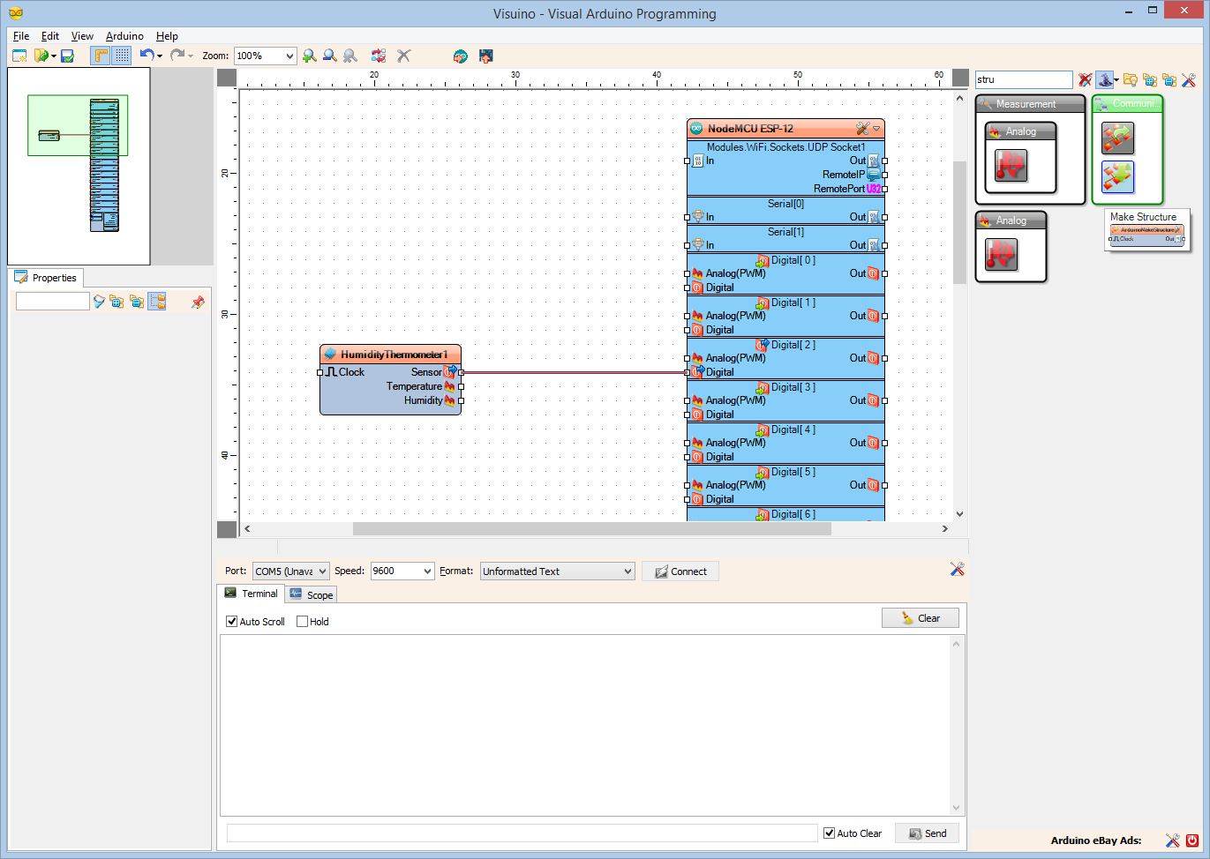1210x859 pixels.
Task: Open serial terminal settings tools icon
Action: 957,569
